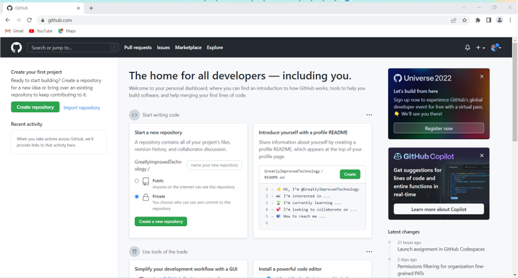This screenshot has width=518, height=278.
Task: Click the Import repository link
Action: (82, 108)
